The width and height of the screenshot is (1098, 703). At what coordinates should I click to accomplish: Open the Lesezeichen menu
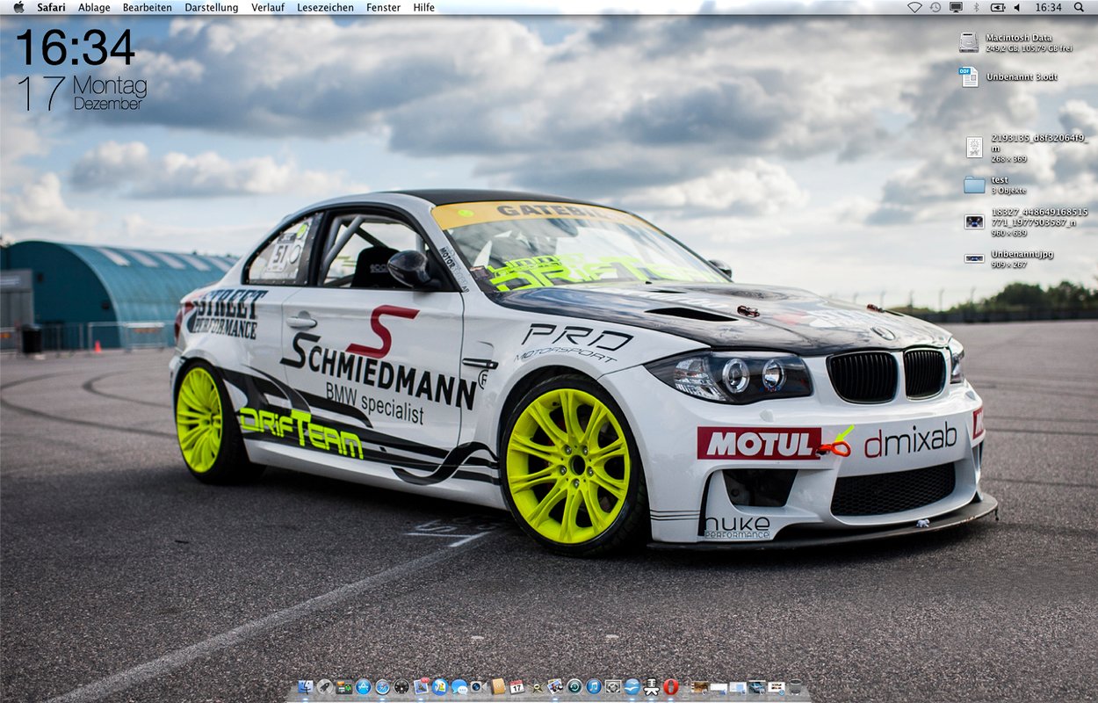point(326,7)
